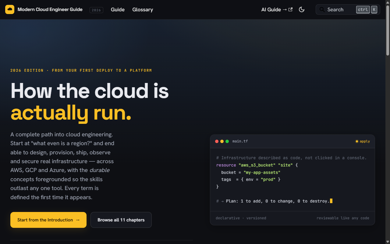This screenshot has height=244, width=390.
Task: Click the red dot in code window
Action: point(217,141)
